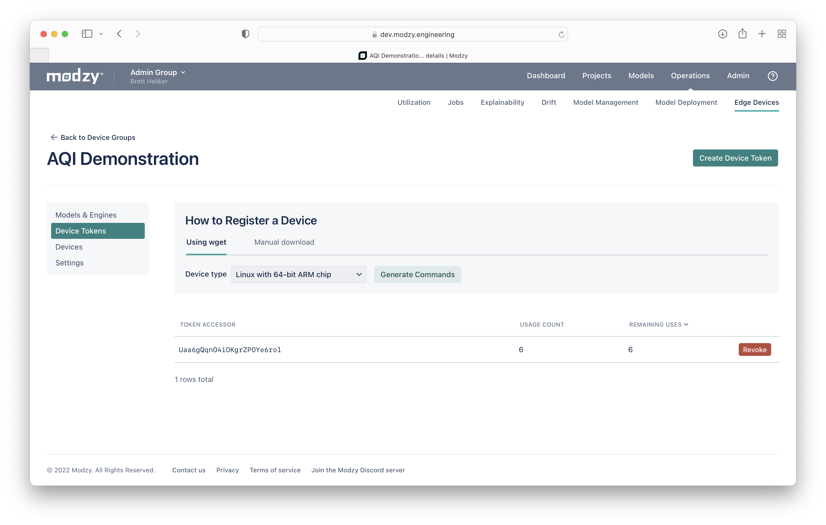826x525 pixels.
Task: Switch to the Manual download tab
Action: [x=284, y=242]
